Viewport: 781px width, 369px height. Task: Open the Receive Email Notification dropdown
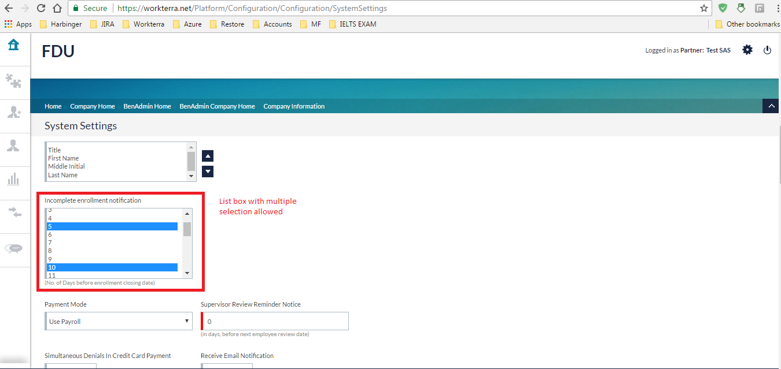pos(227,366)
